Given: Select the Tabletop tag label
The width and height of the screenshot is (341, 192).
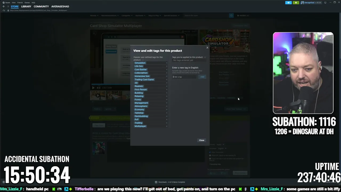Looking at the screenshot, I should click(139, 113).
